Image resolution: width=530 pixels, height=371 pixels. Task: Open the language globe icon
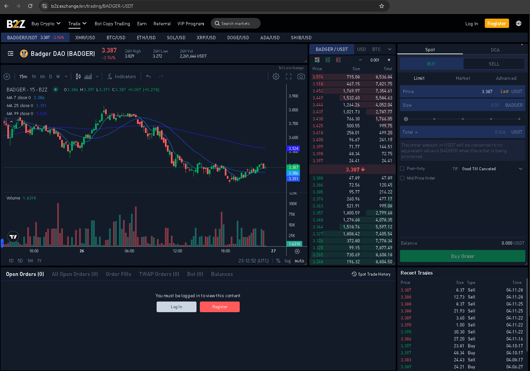click(519, 23)
